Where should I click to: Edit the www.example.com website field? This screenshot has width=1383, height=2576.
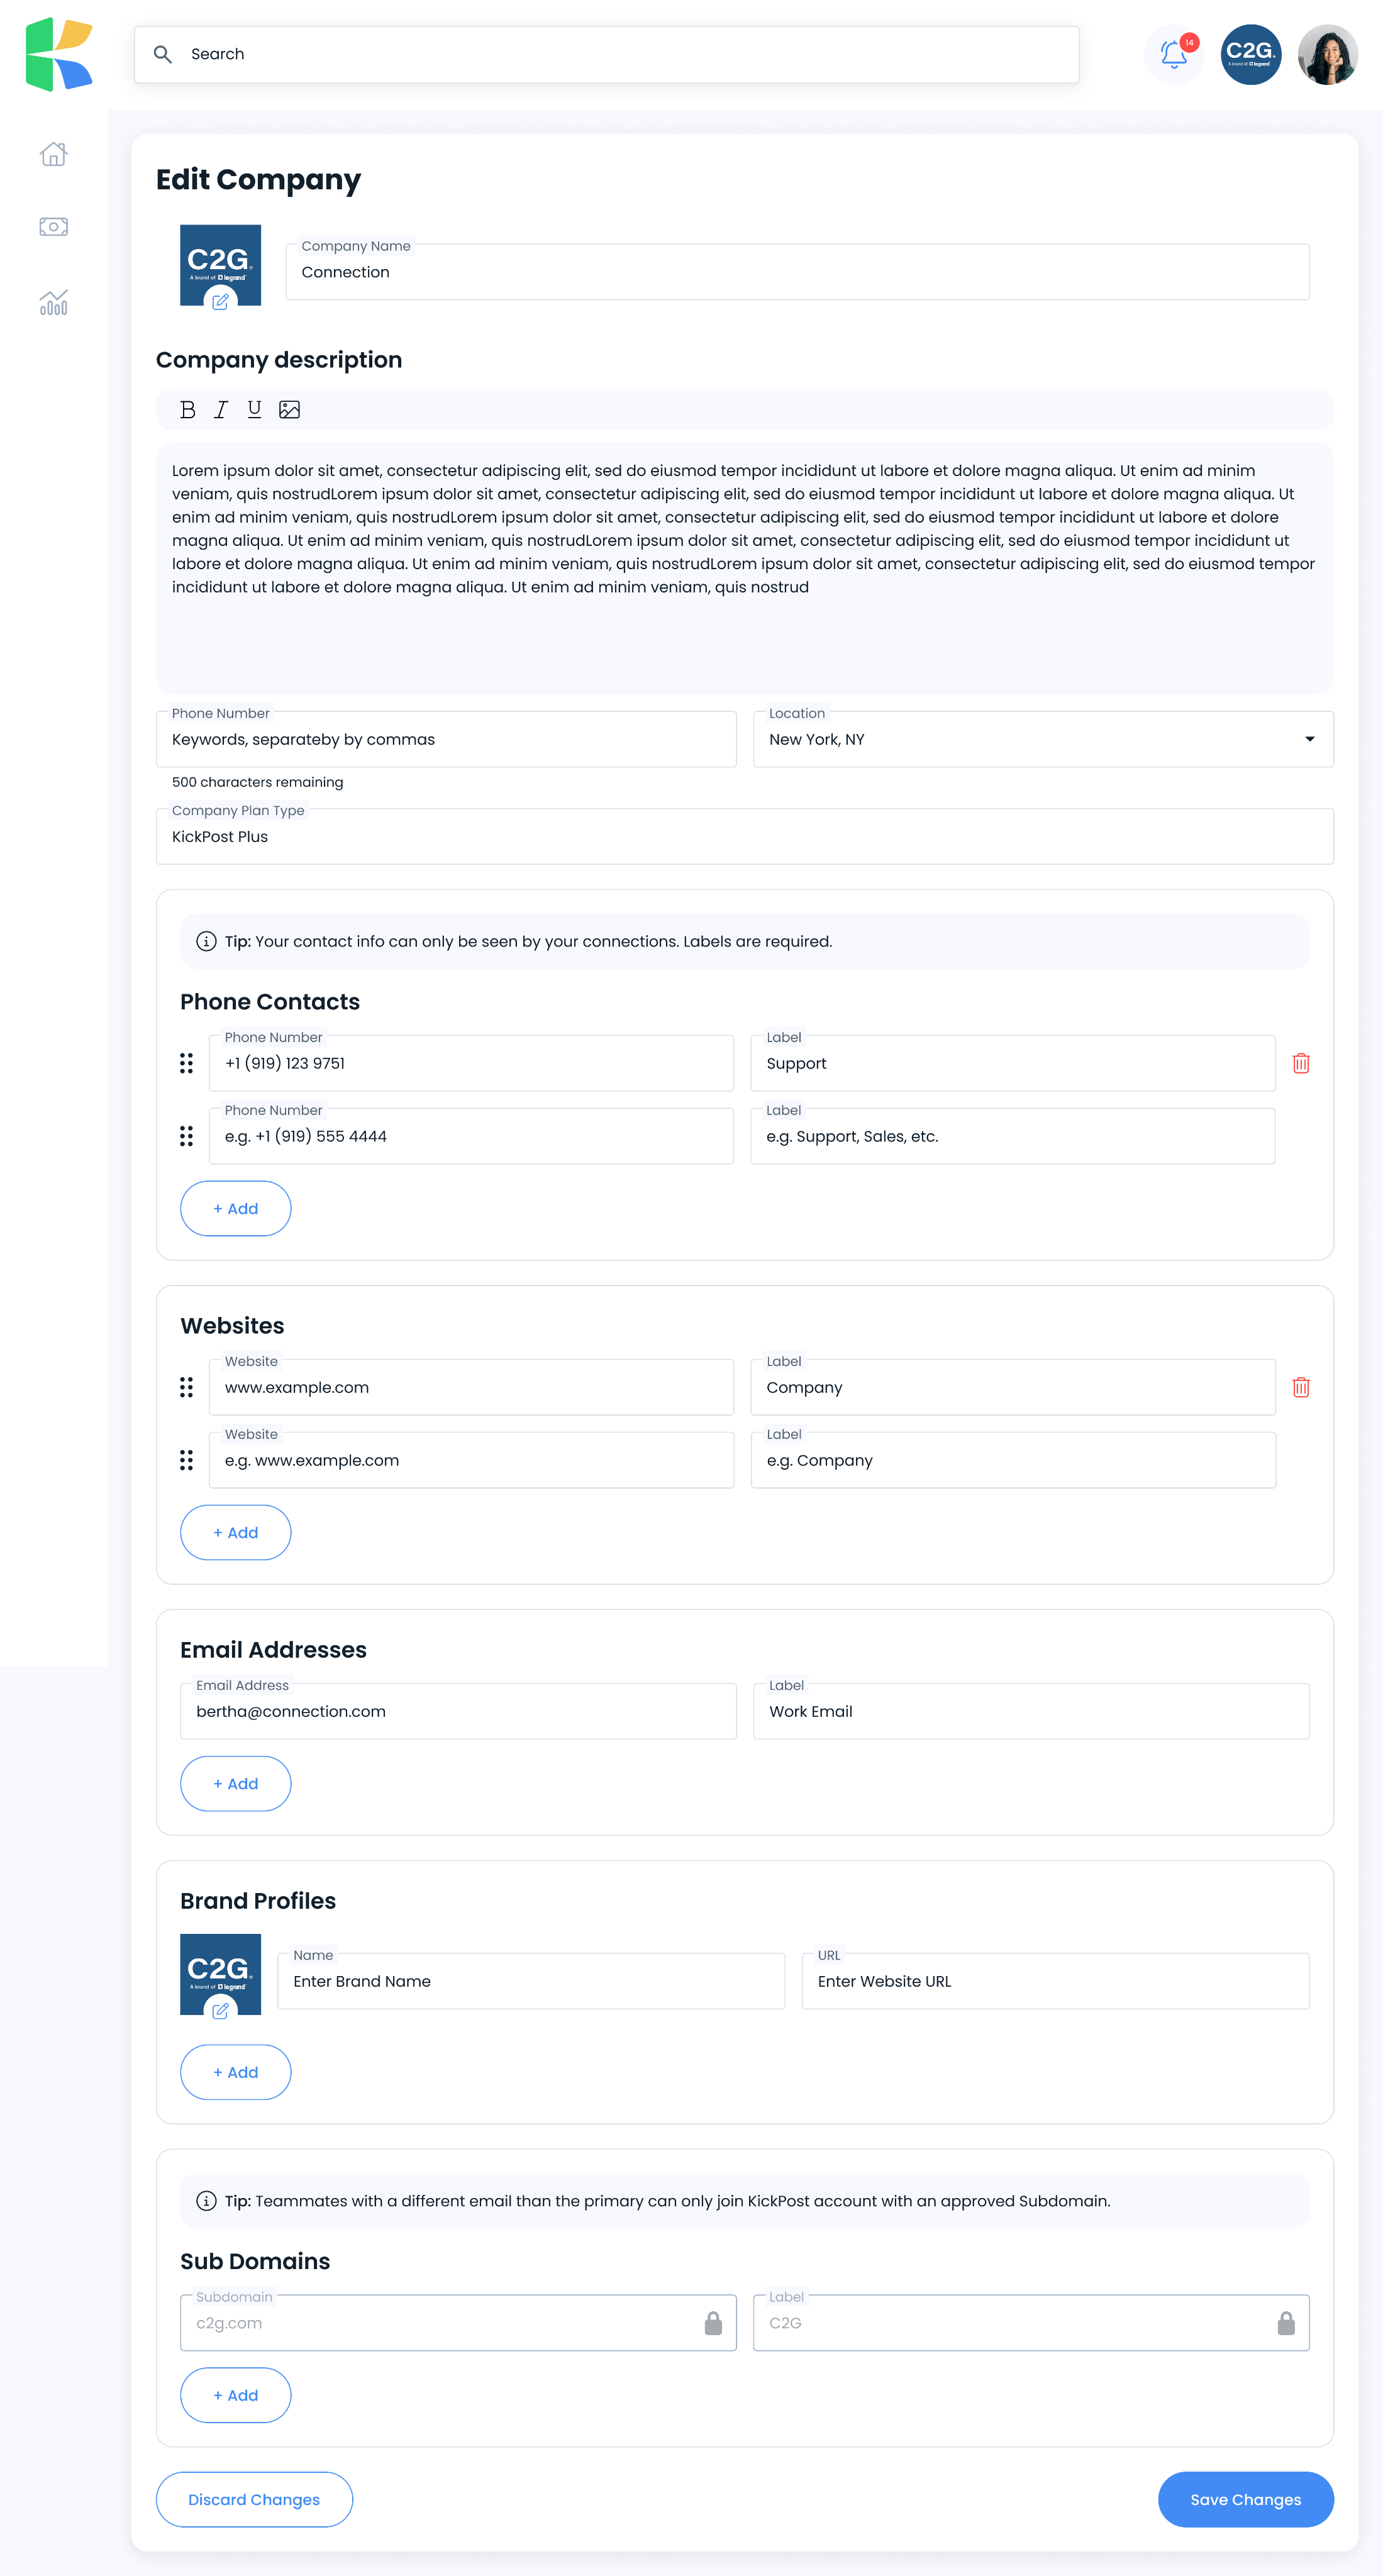(x=471, y=1387)
